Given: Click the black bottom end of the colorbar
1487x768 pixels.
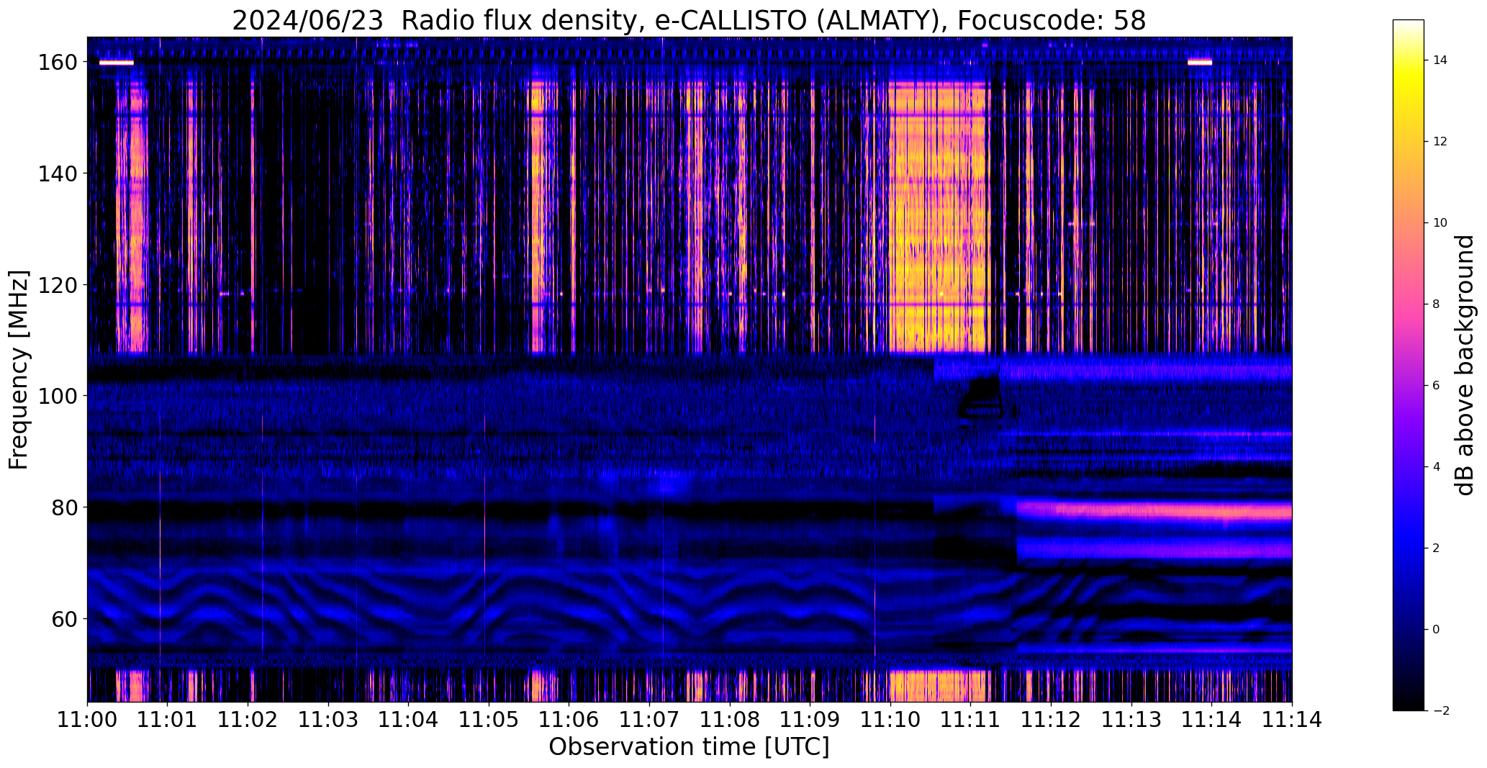Looking at the screenshot, I should click(1409, 704).
